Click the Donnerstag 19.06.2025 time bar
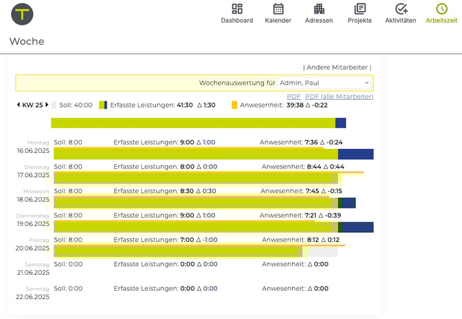The height and width of the screenshot is (319, 462). click(x=214, y=227)
